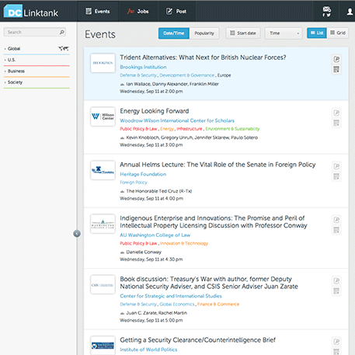Click the QR code icon on the Energy event
355x355 pixels.
pyautogui.click(x=336, y=123)
